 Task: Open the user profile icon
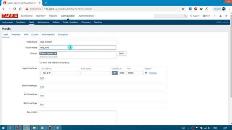(x=220, y=16)
